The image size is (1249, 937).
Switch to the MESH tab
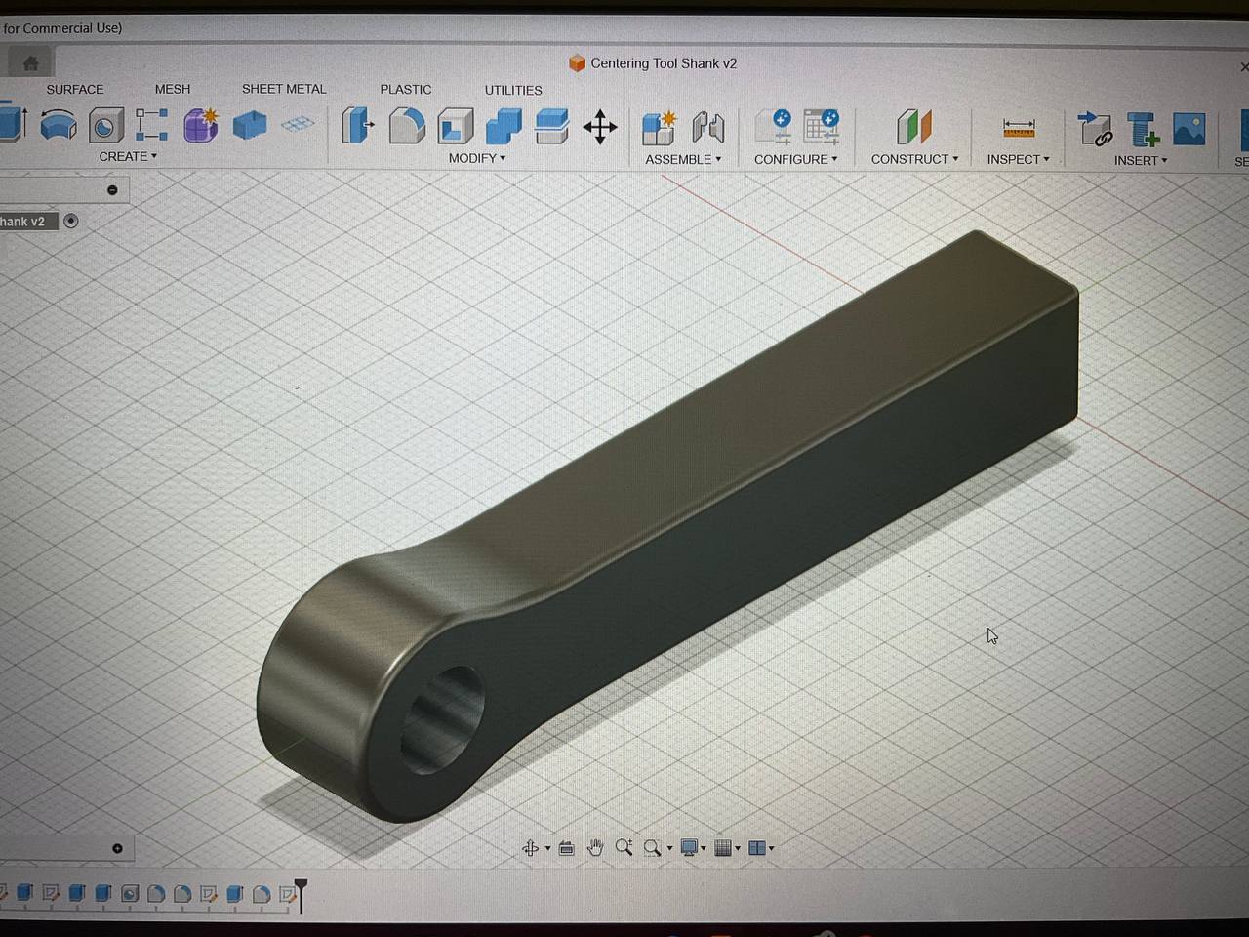[x=173, y=89]
